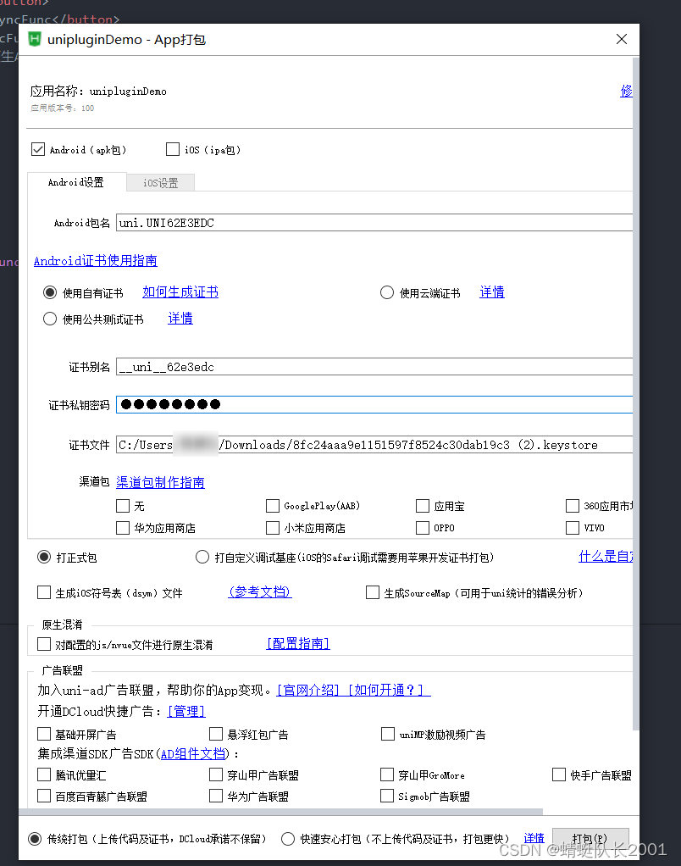Enable the iOS (ipa包) checkbox
The height and width of the screenshot is (866, 681).
173,150
